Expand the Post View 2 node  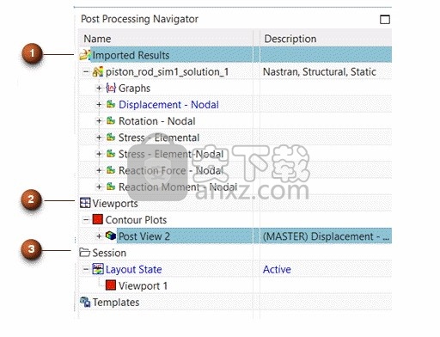[x=99, y=236]
